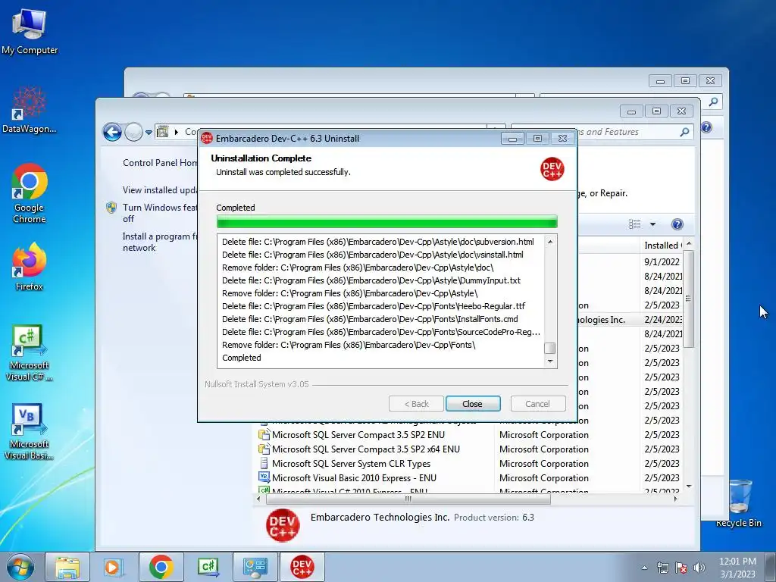Click Back arrow in Control Panel window
776x582 pixels.
(112, 132)
